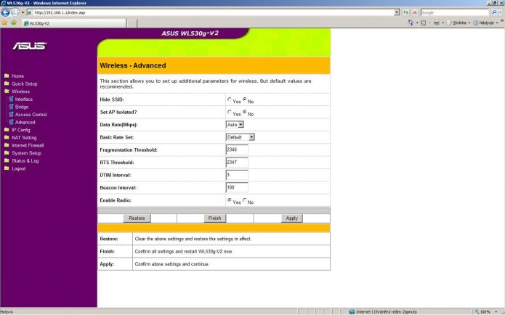This screenshot has height=315, width=505.
Task: Select the WL530g-V2 browser tab
Action: tap(74, 23)
